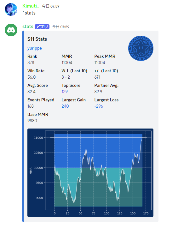Click the Base MMR field label

(x=38, y=114)
